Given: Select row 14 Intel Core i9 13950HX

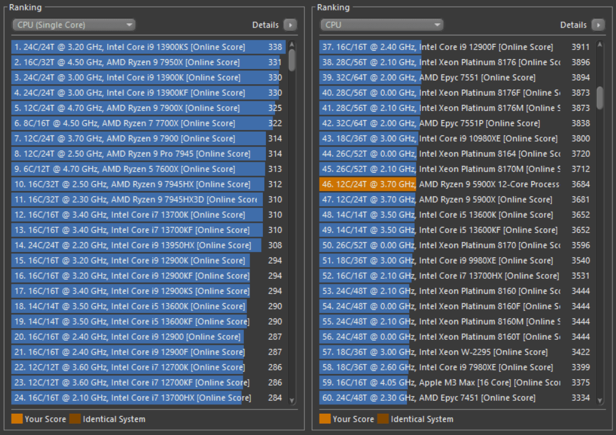Looking at the screenshot, I should (148, 245).
